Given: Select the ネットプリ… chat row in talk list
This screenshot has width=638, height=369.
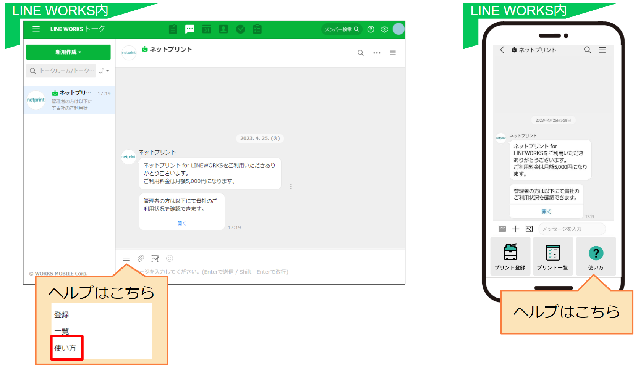Looking at the screenshot, I should click(x=69, y=100).
